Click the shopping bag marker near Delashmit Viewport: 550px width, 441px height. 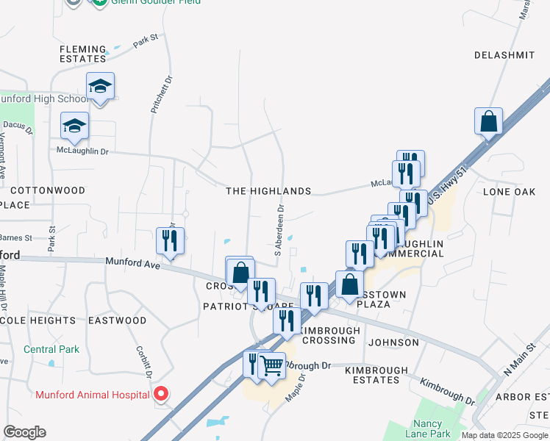(488, 124)
